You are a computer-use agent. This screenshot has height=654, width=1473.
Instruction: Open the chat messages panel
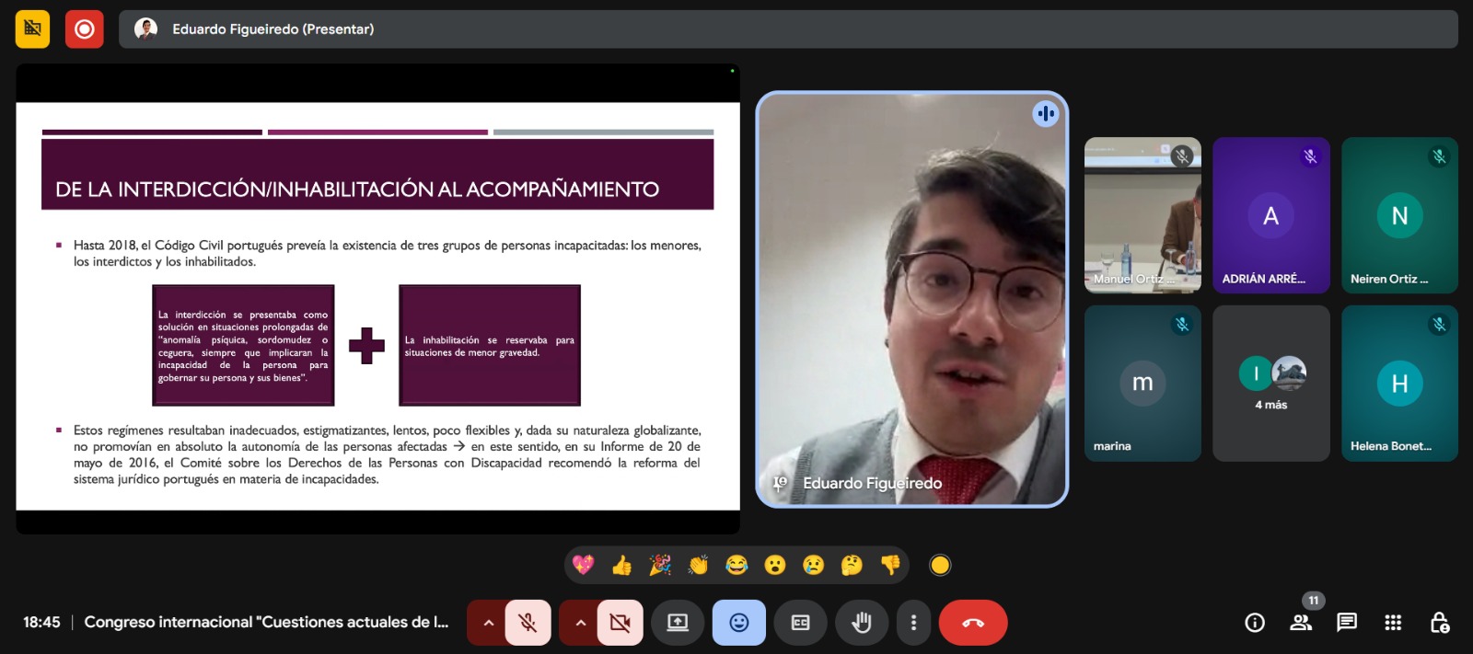click(1346, 623)
